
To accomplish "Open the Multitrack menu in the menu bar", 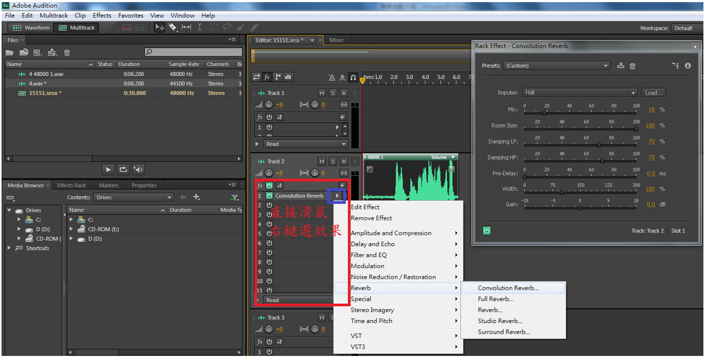I will click(54, 15).
